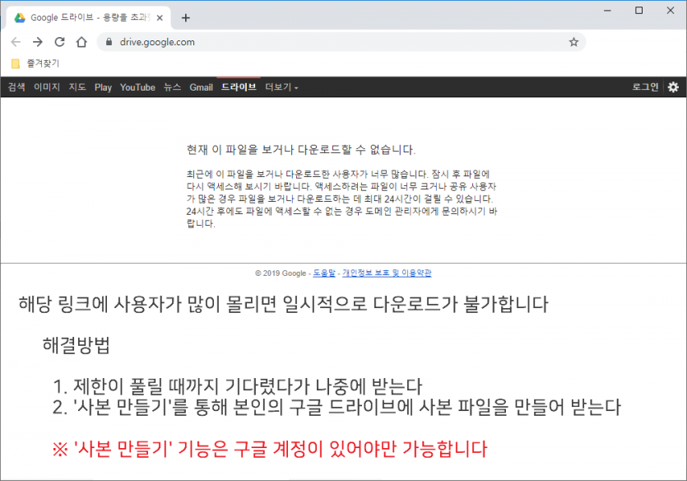Click the Google Drive tab favicon
Screen dimensions: 687x481
coord(19,17)
